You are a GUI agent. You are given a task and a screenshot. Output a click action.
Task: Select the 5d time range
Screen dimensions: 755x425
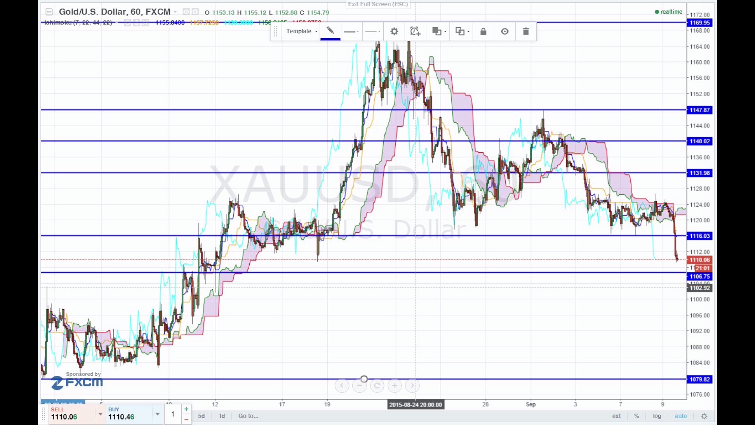(201, 416)
